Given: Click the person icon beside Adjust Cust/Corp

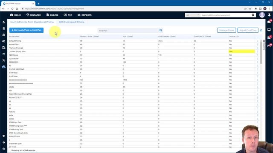Looking at the screenshot, I should [x=261, y=30].
